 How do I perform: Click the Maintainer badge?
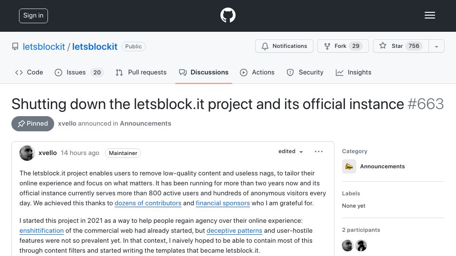123,153
